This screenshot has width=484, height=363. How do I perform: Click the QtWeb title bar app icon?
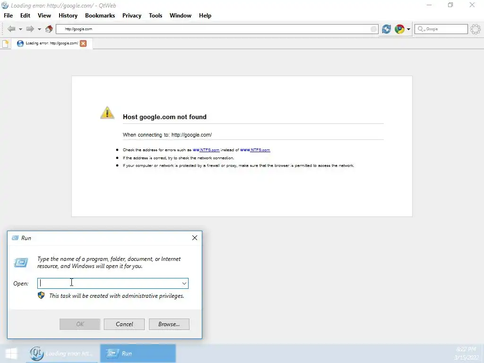pos(5,5)
